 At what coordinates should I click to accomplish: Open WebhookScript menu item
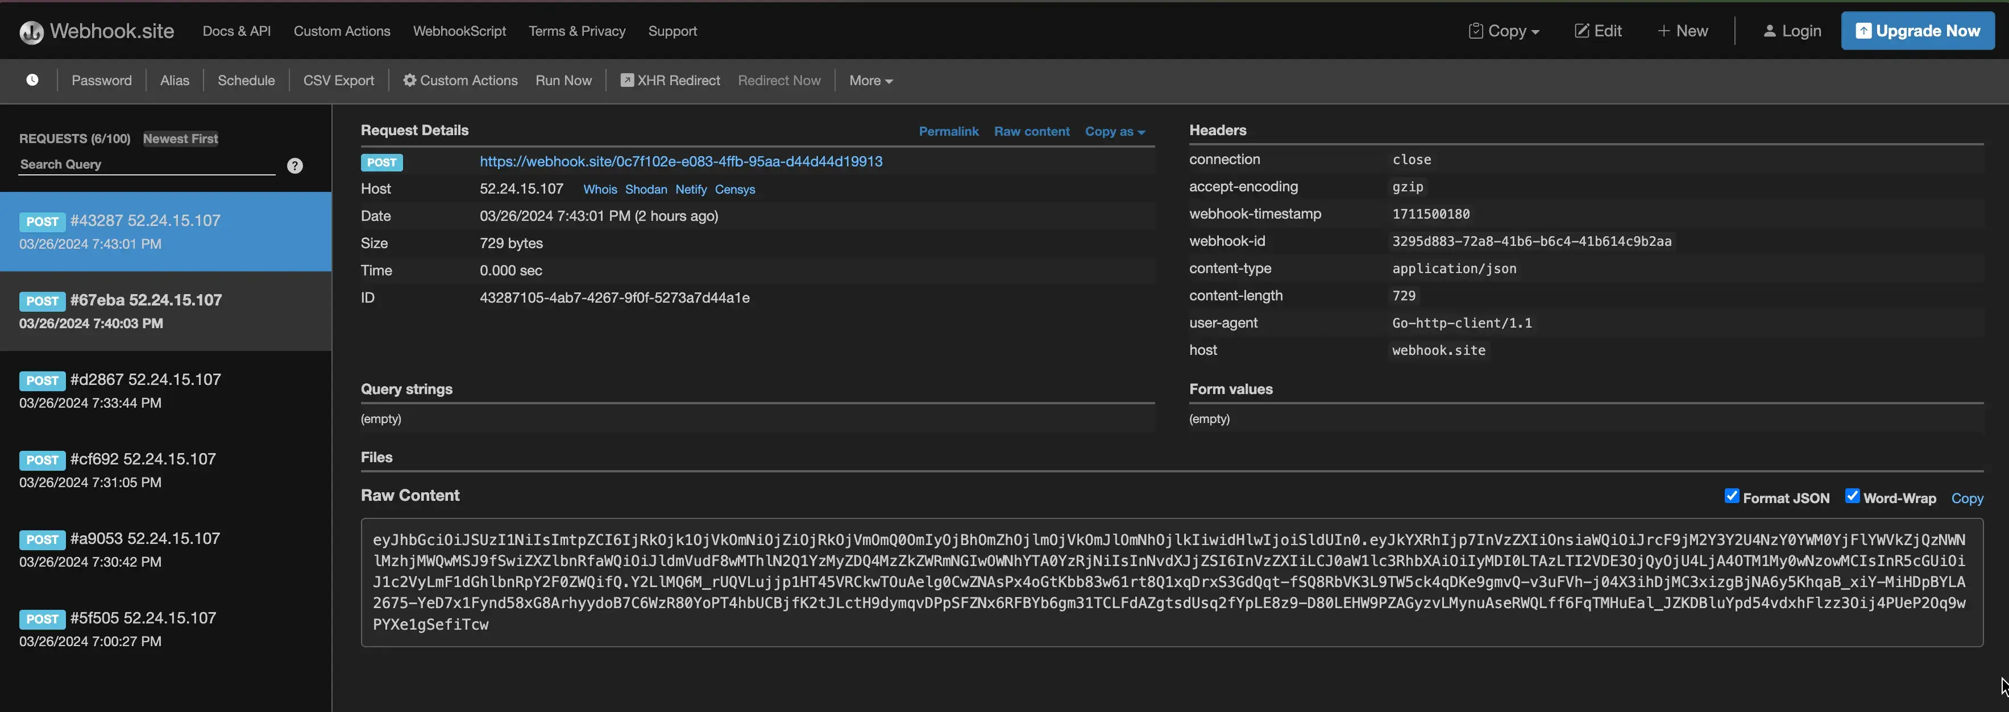pos(459,31)
